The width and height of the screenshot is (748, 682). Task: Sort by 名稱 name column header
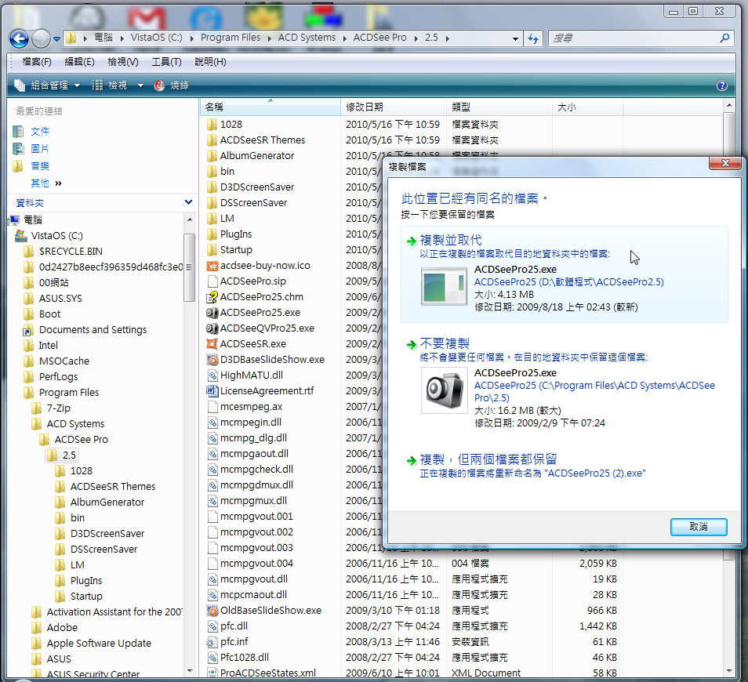click(x=270, y=107)
